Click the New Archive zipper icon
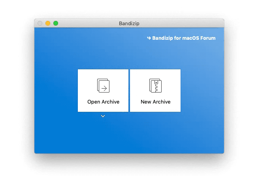 pyautogui.click(x=155, y=85)
